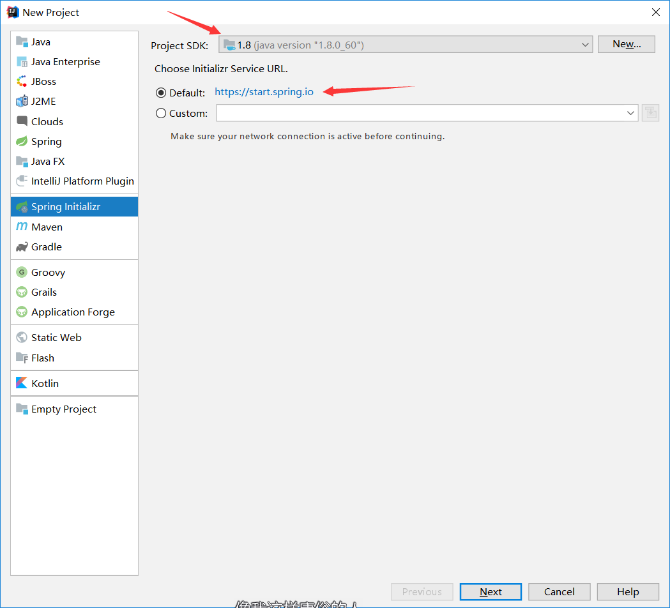The image size is (670, 608).
Task: Click the Java folder icon in project types
Action: coord(22,42)
